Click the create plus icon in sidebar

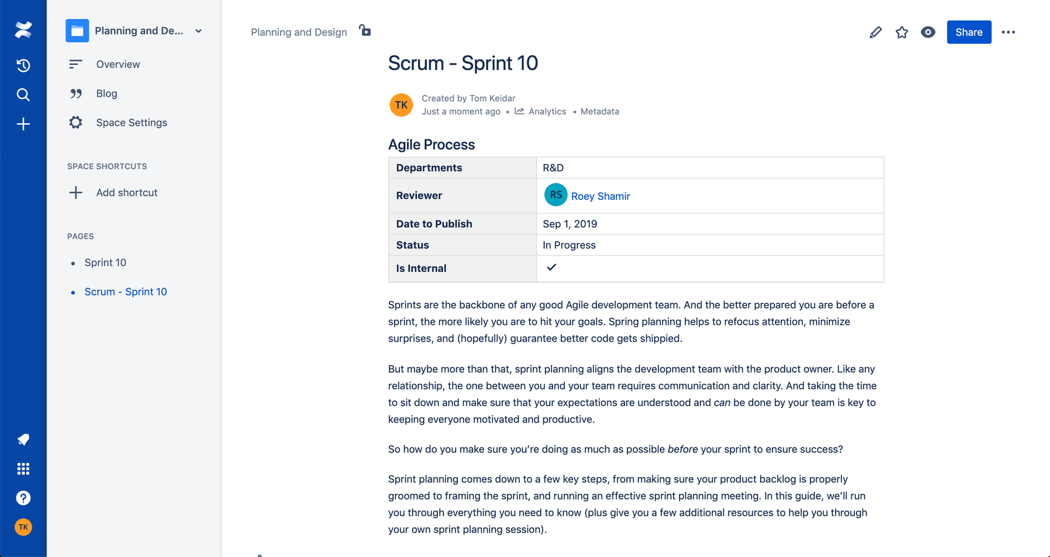23,124
